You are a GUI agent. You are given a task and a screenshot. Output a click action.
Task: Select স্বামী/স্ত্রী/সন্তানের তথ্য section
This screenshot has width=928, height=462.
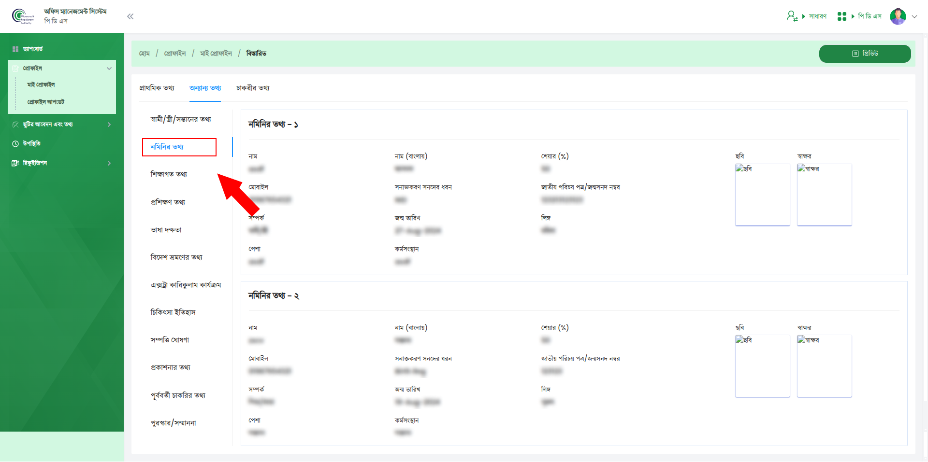[x=181, y=119]
